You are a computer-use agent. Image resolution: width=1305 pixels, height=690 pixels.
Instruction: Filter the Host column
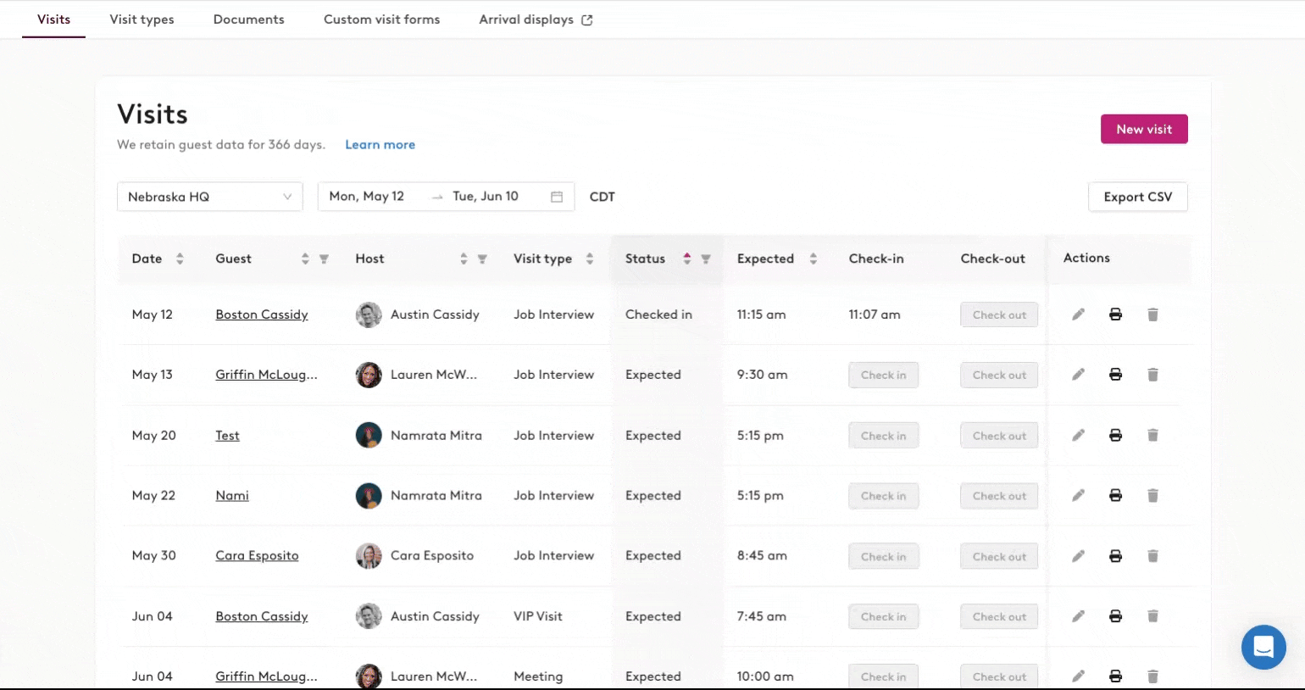click(x=482, y=259)
